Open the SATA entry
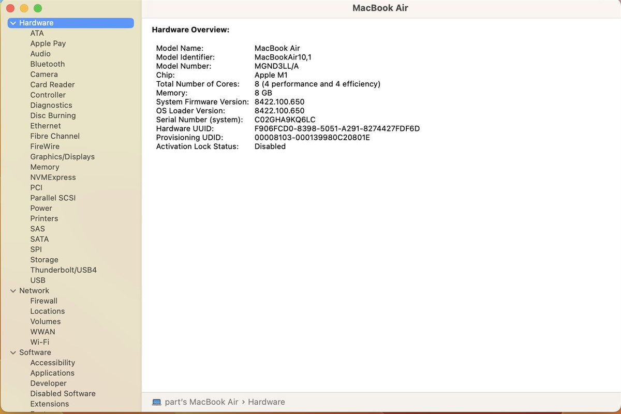621x414 pixels. tap(39, 239)
